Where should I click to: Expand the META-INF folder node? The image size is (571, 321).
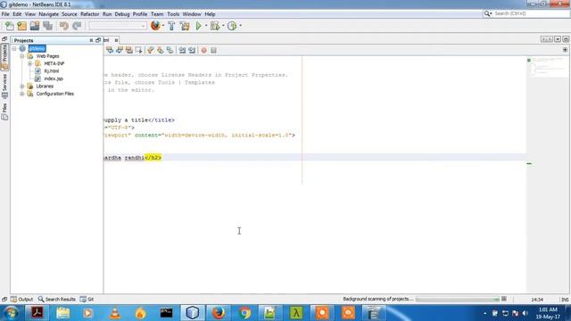[29, 63]
